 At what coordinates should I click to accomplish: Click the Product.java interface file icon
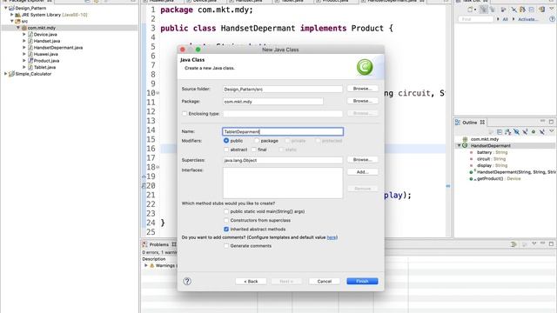(30, 61)
